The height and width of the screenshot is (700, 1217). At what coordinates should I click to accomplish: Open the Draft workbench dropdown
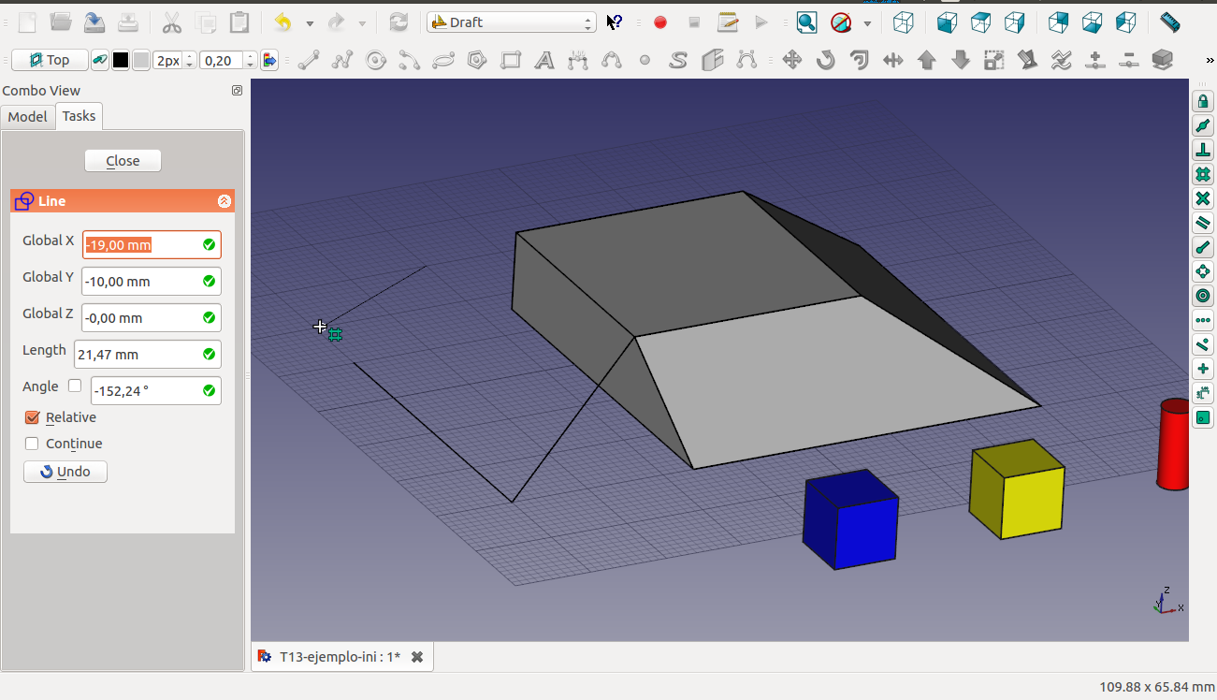click(511, 22)
